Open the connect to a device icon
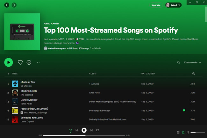This screenshot has height=138, width=207. click(183, 132)
